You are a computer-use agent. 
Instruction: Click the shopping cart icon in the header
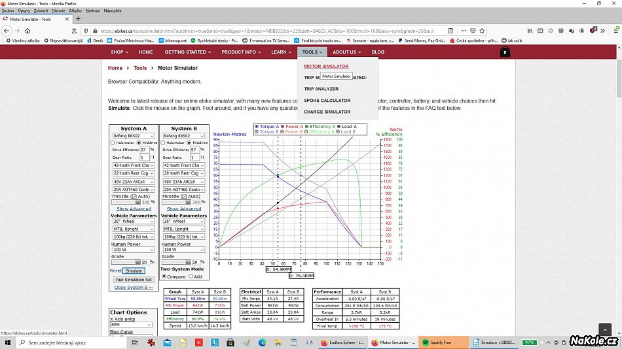pos(505,52)
